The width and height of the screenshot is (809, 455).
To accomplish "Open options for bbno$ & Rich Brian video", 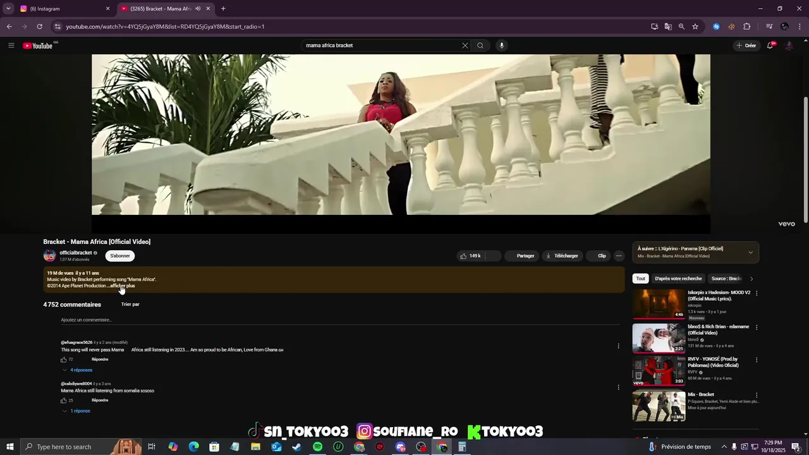I will pos(757,327).
